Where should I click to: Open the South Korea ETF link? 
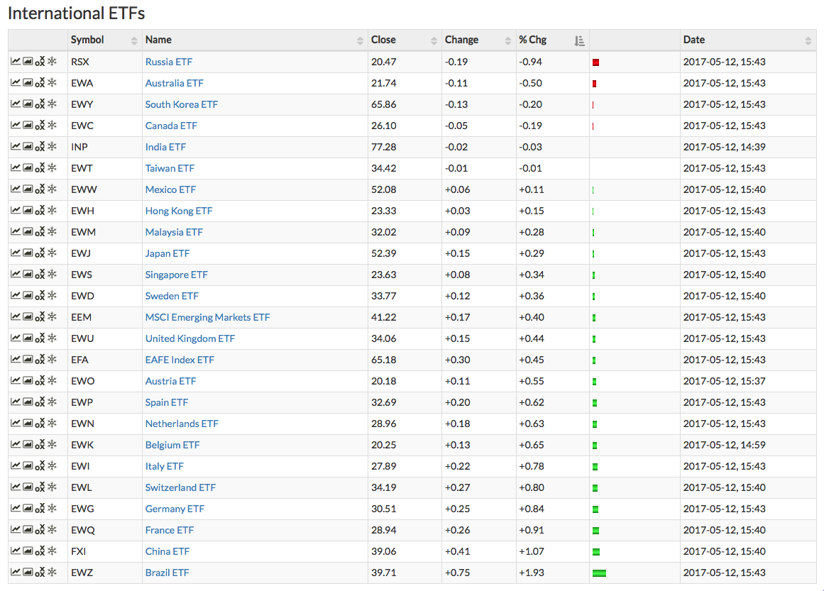[181, 104]
